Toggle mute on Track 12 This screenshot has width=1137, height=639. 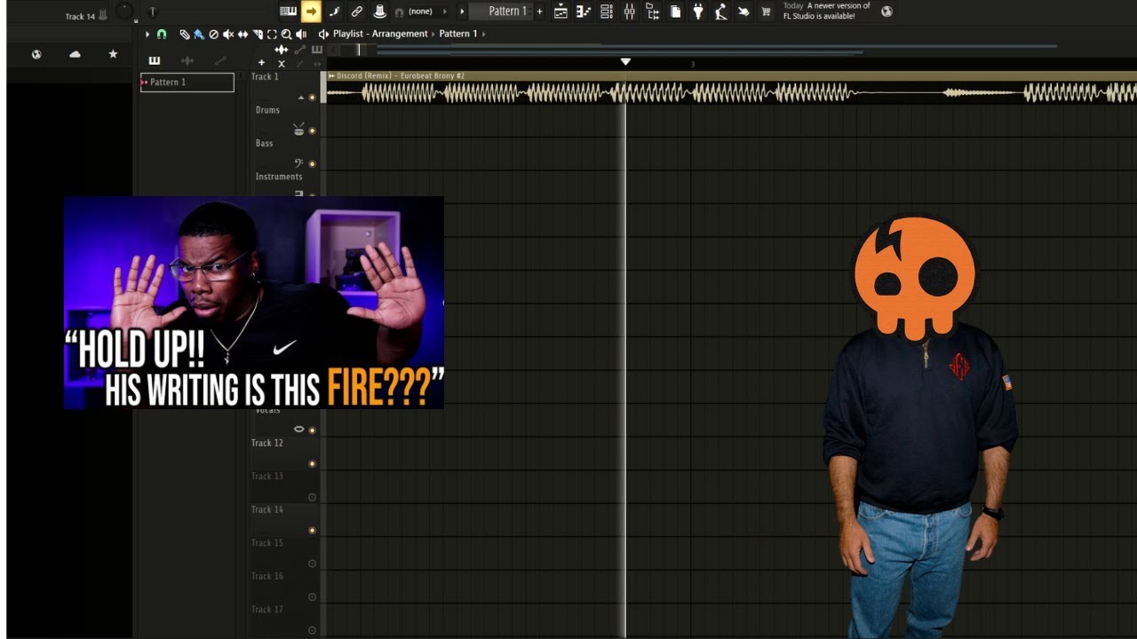click(312, 463)
